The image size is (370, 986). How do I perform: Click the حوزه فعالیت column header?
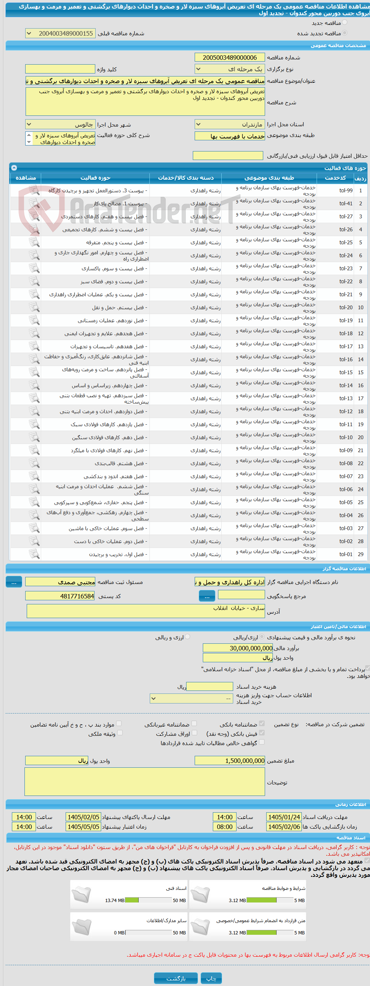click(x=95, y=177)
